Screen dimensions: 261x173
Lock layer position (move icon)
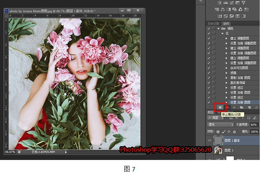(x=229, y=132)
